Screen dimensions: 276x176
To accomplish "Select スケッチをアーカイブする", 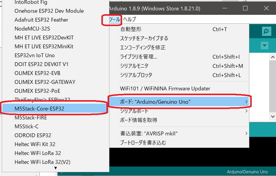I will coord(179,38).
